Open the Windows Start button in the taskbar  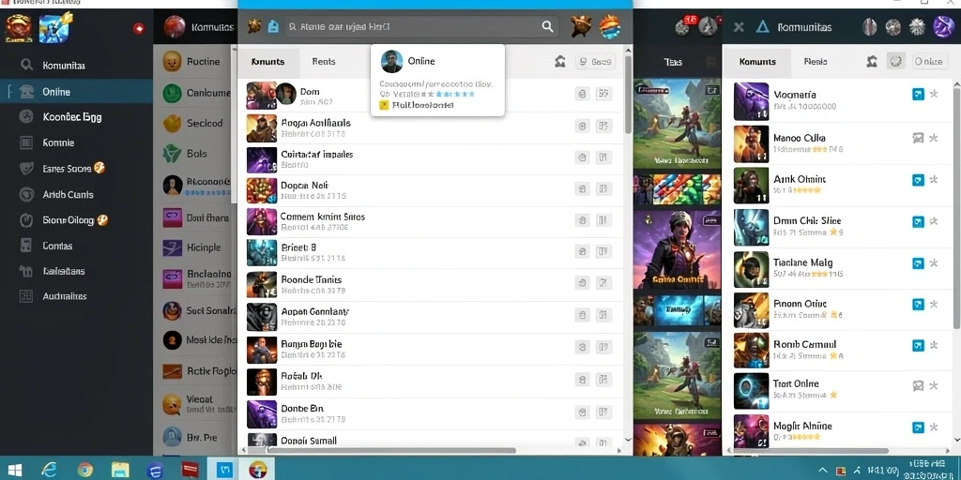coord(15,470)
